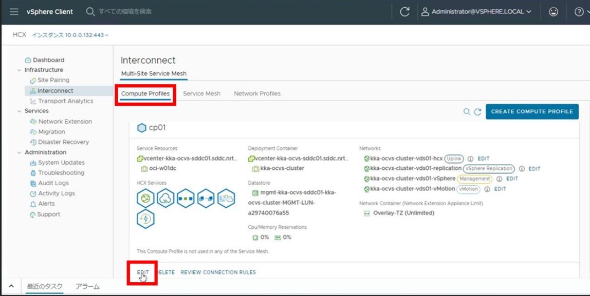Collapse the Services section in sidebar
590x296 pixels.
20,111
